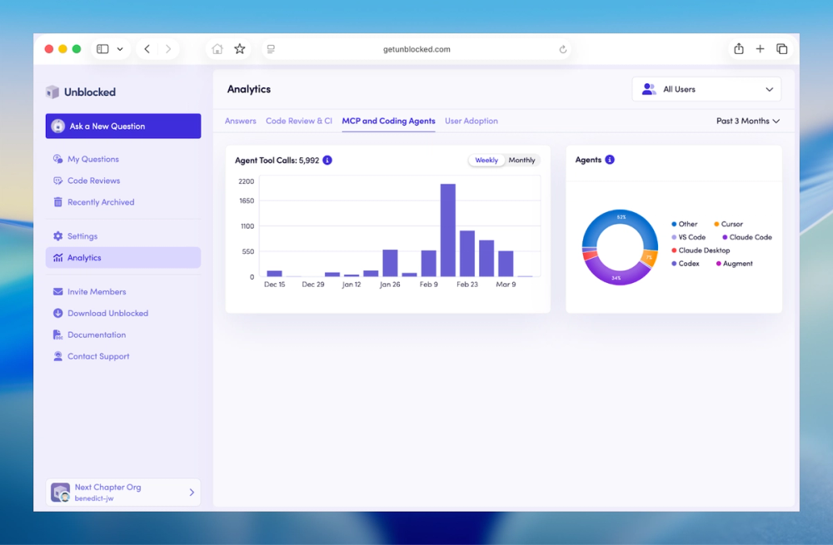Open the Contact Support link

click(98, 357)
